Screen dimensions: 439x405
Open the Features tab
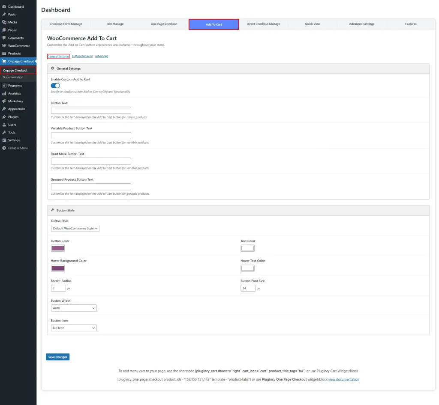[x=411, y=24]
